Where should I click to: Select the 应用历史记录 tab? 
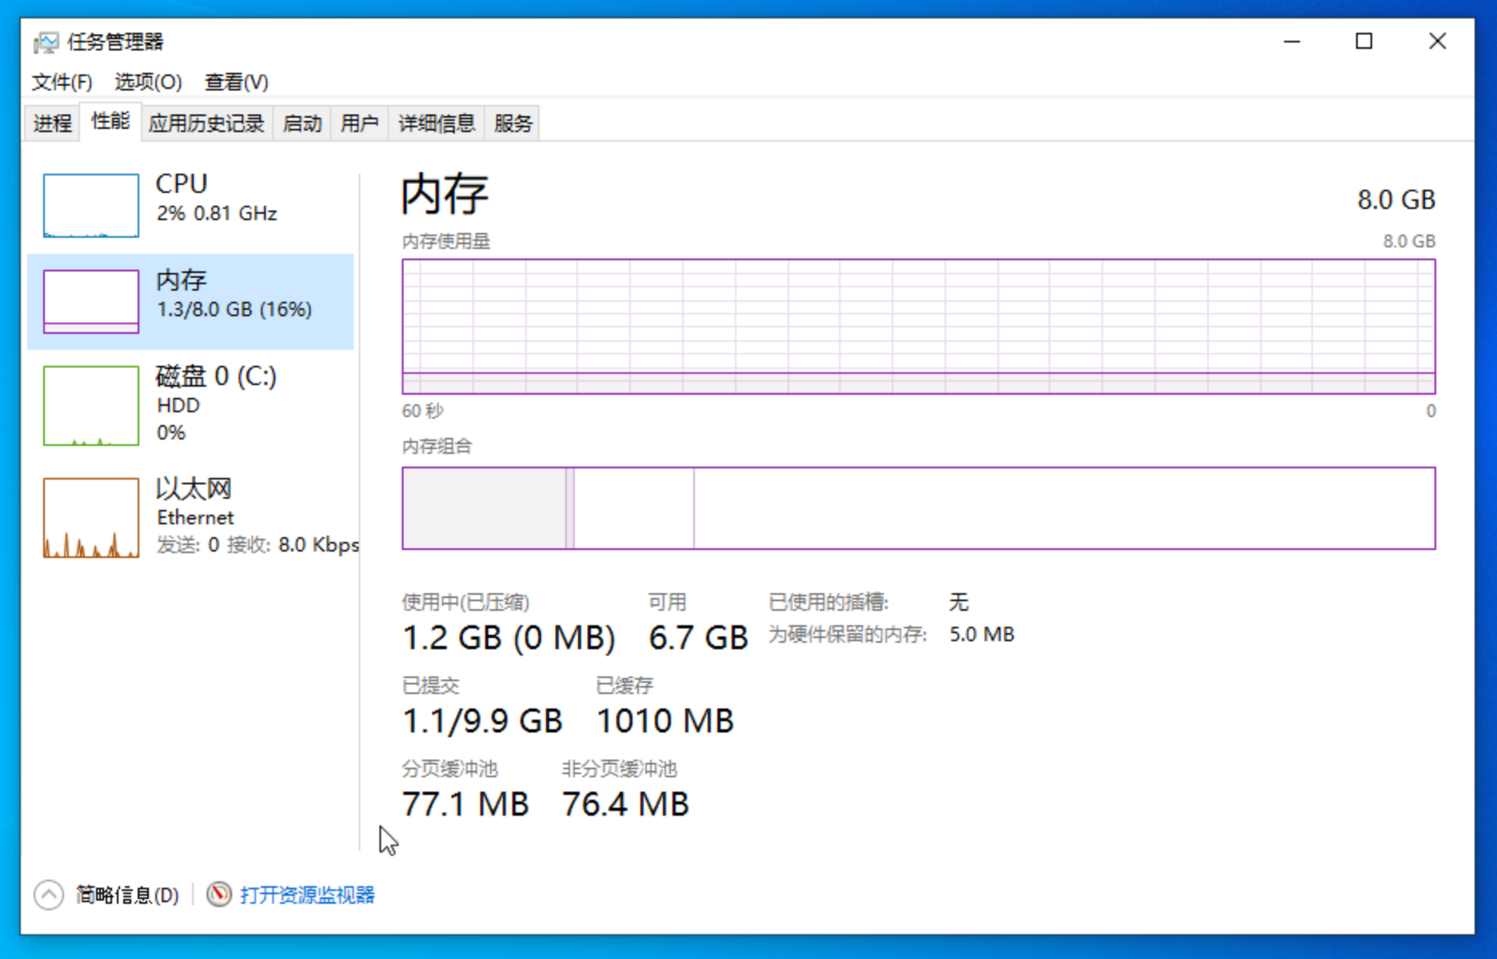(207, 122)
